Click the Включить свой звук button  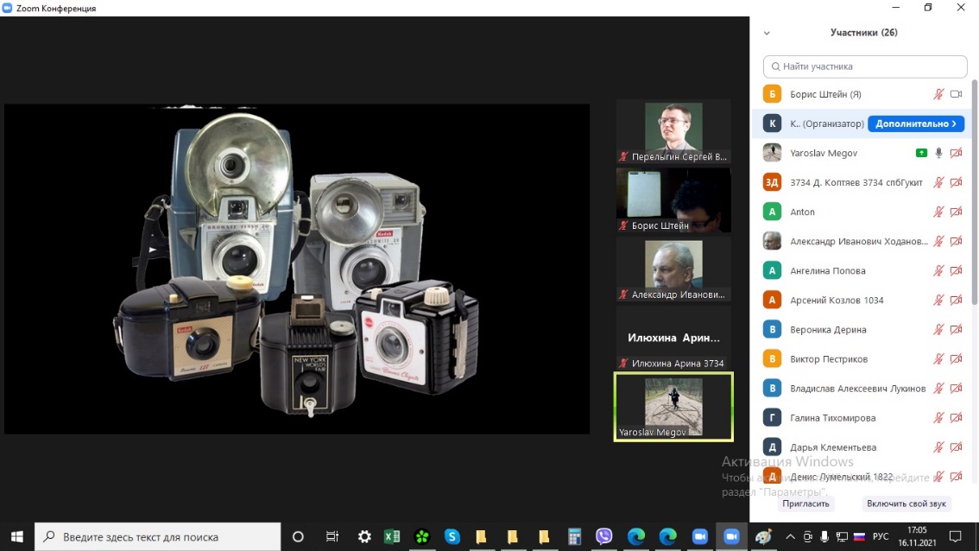pos(906,503)
